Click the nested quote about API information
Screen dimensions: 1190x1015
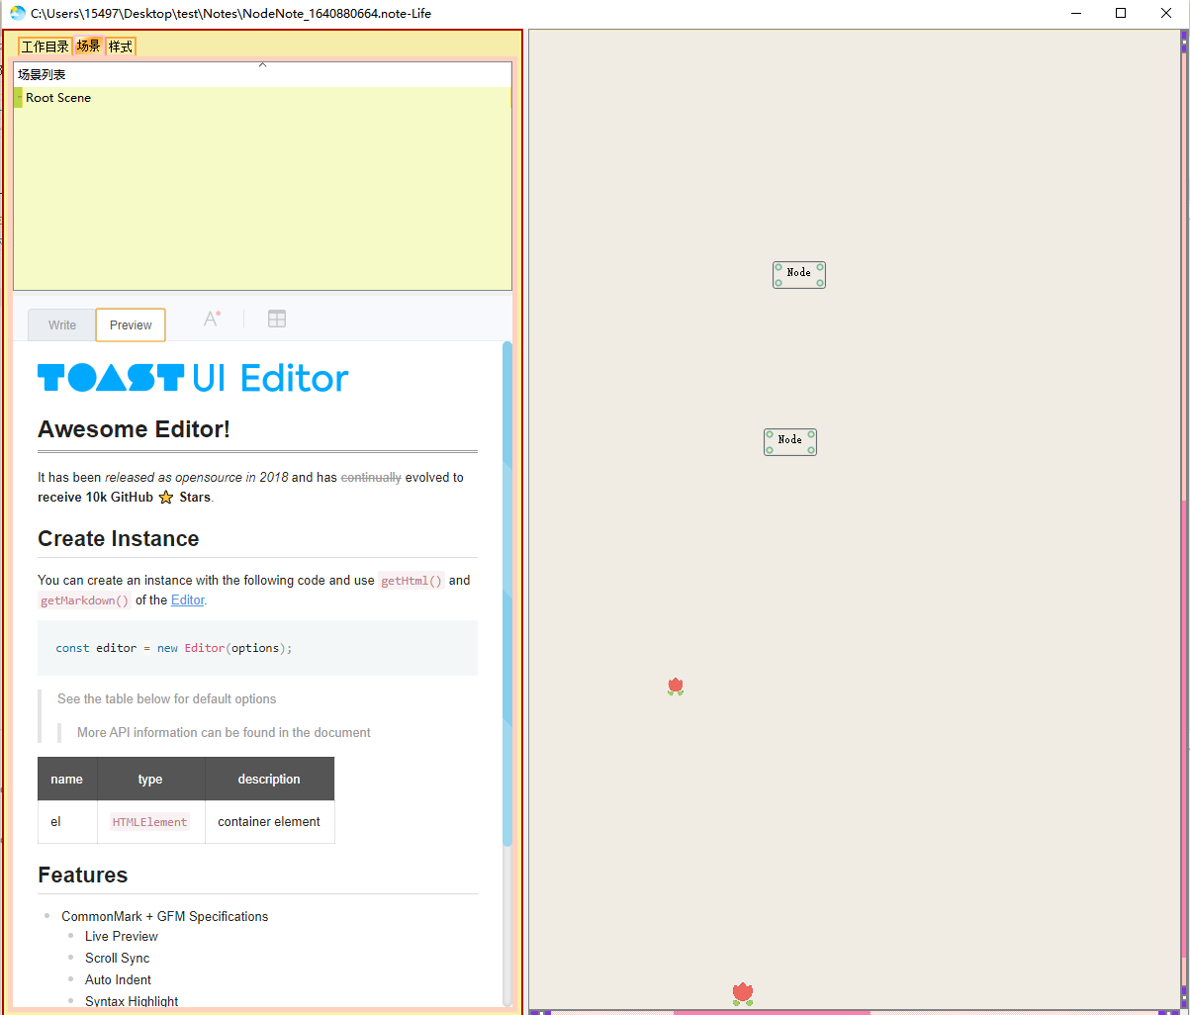click(225, 732)
